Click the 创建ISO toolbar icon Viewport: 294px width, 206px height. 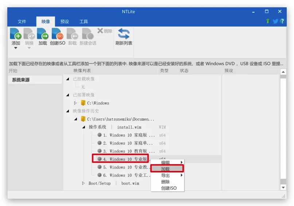pos(58,34)
